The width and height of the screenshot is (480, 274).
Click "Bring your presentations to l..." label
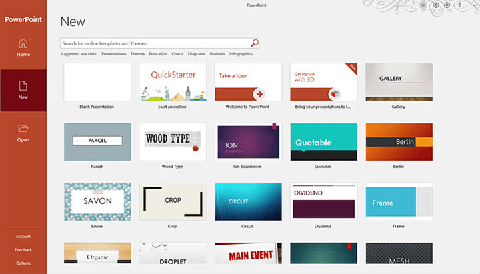coord(323,107)
